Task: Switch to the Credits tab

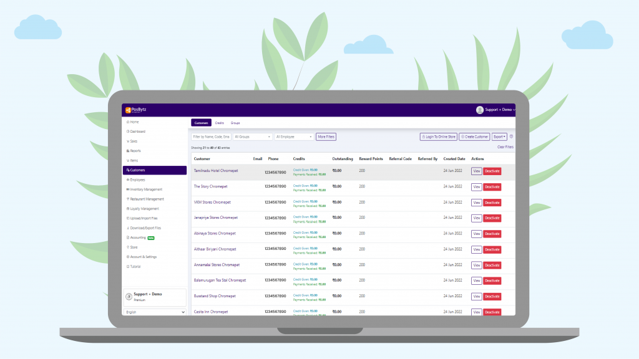Action: tap(219, 123)
